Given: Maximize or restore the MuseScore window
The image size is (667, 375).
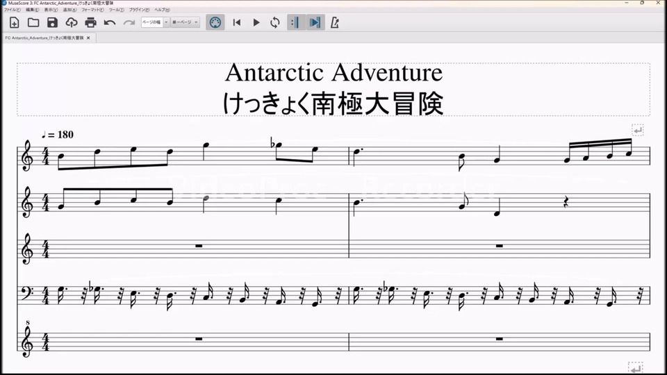Looking at the screenshot, I should [642, 3].
